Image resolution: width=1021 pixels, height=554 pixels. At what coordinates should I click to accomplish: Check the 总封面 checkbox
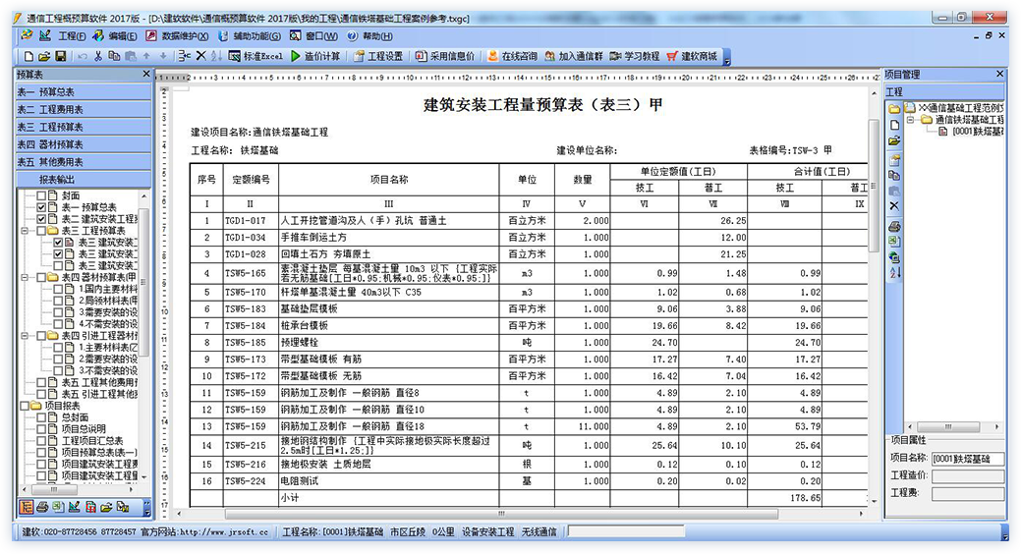(41, 417)
